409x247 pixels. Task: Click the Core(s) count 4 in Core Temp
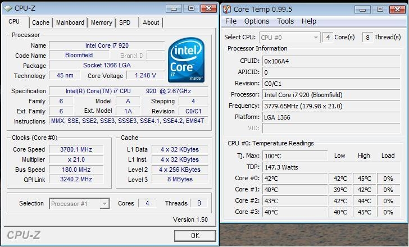328,38
